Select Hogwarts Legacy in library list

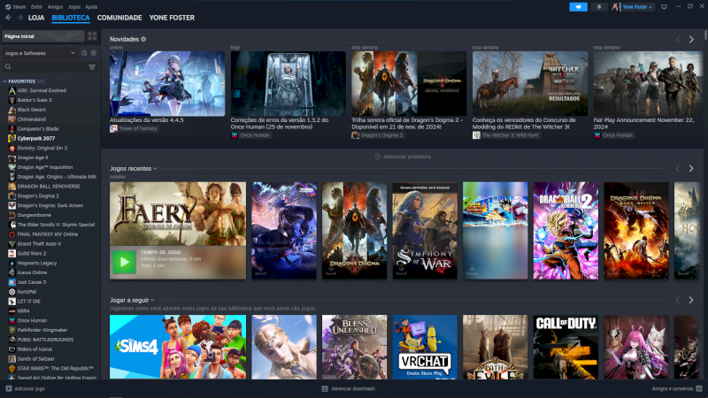coord(37,263)
